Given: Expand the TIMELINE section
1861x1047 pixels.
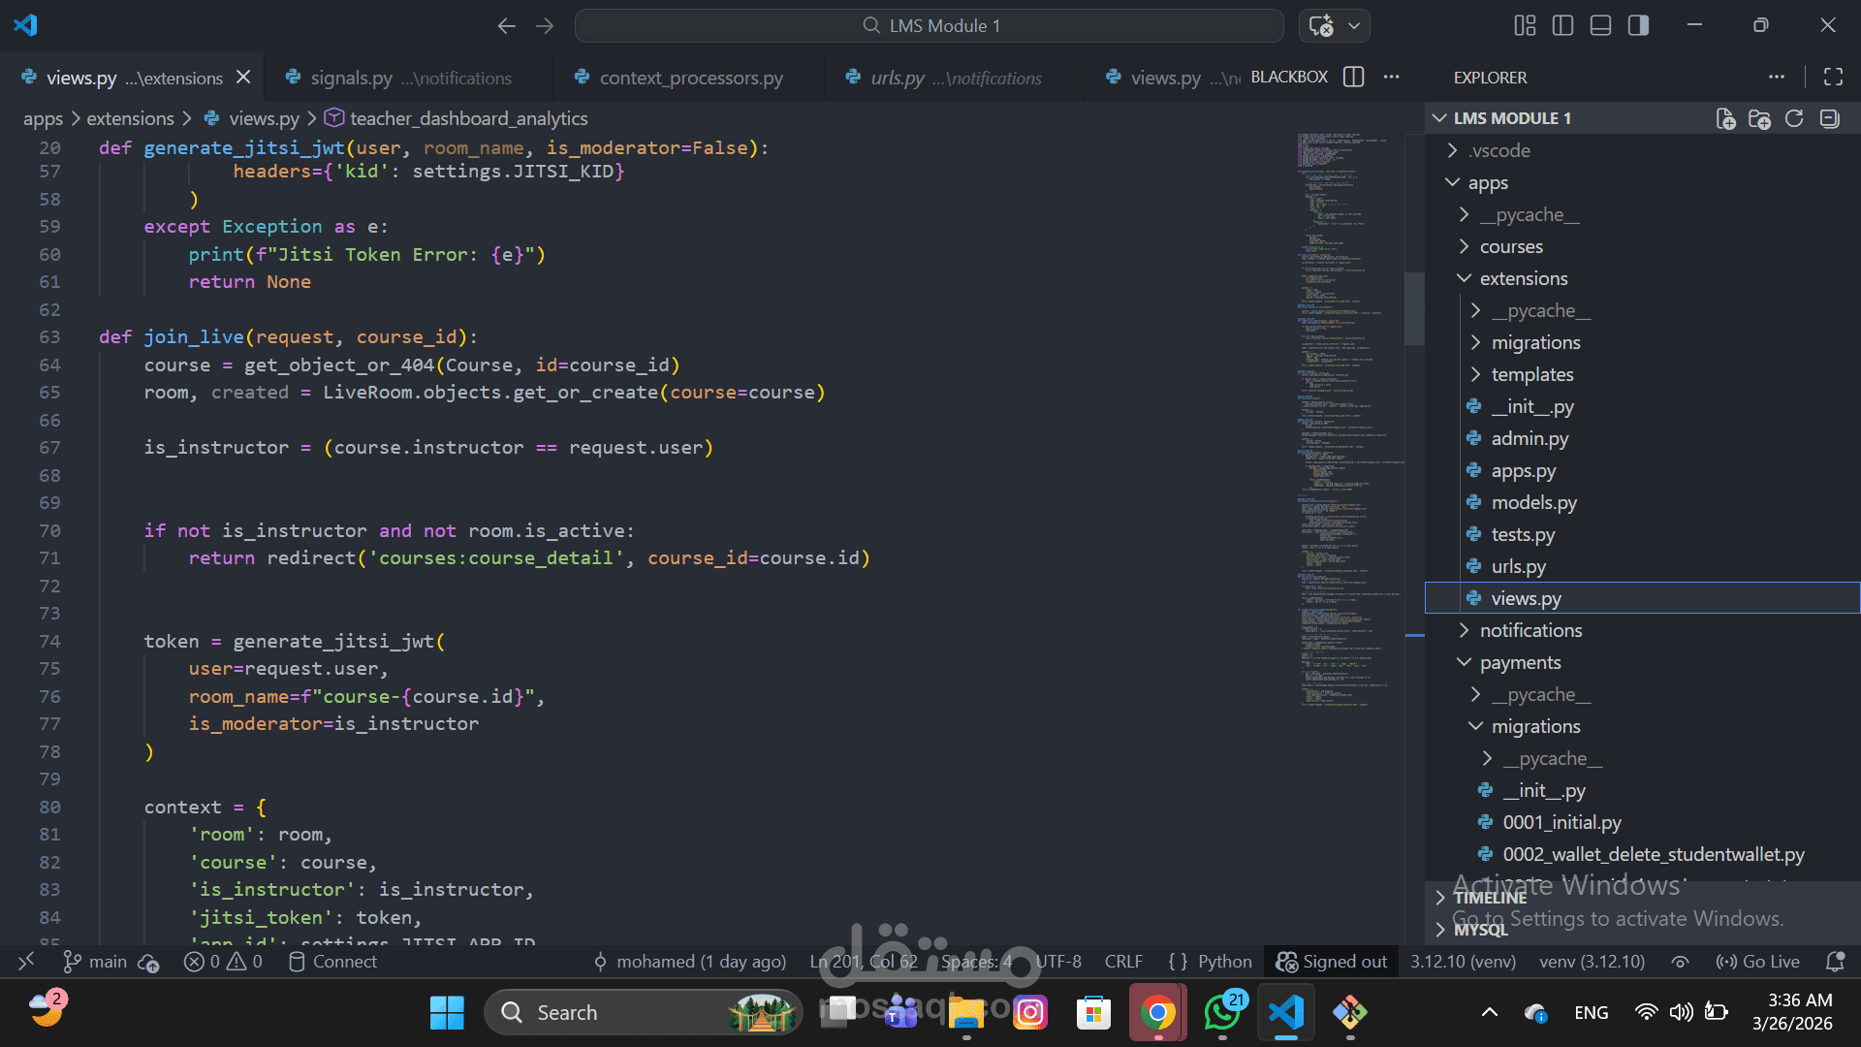Looking at the screenshot, I should click(x=1490, y=898).
